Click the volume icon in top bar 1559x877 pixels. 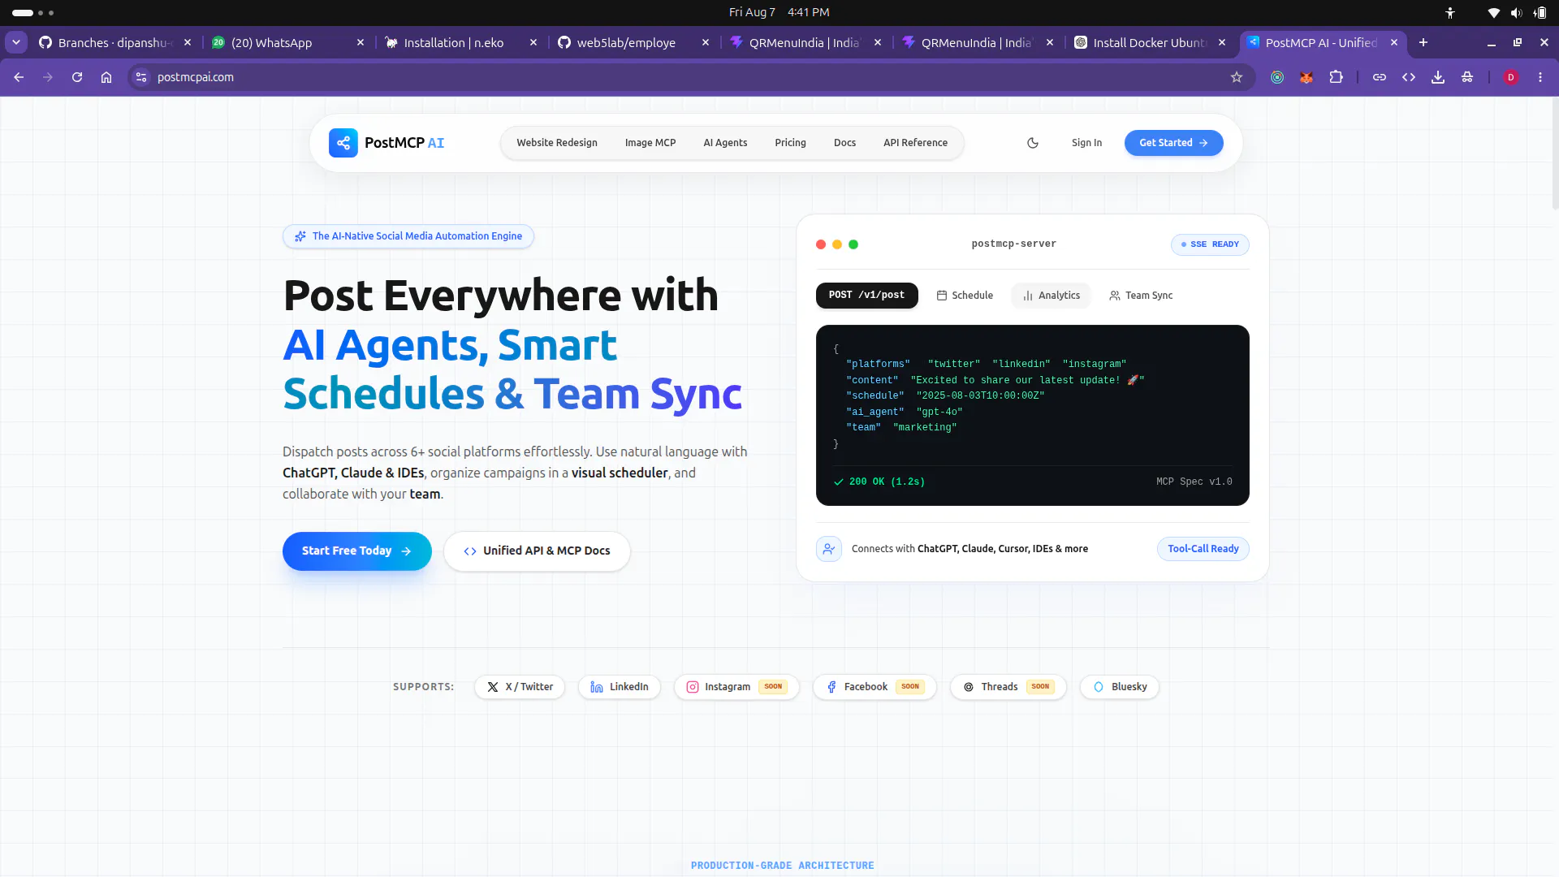tap(1516, 12)
